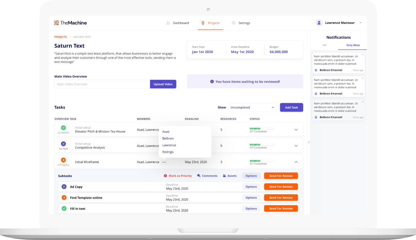416x240 pixels.
Task: Select Rodrigo from the members popup
Action: pyautogui.click(x=168, y=152)
